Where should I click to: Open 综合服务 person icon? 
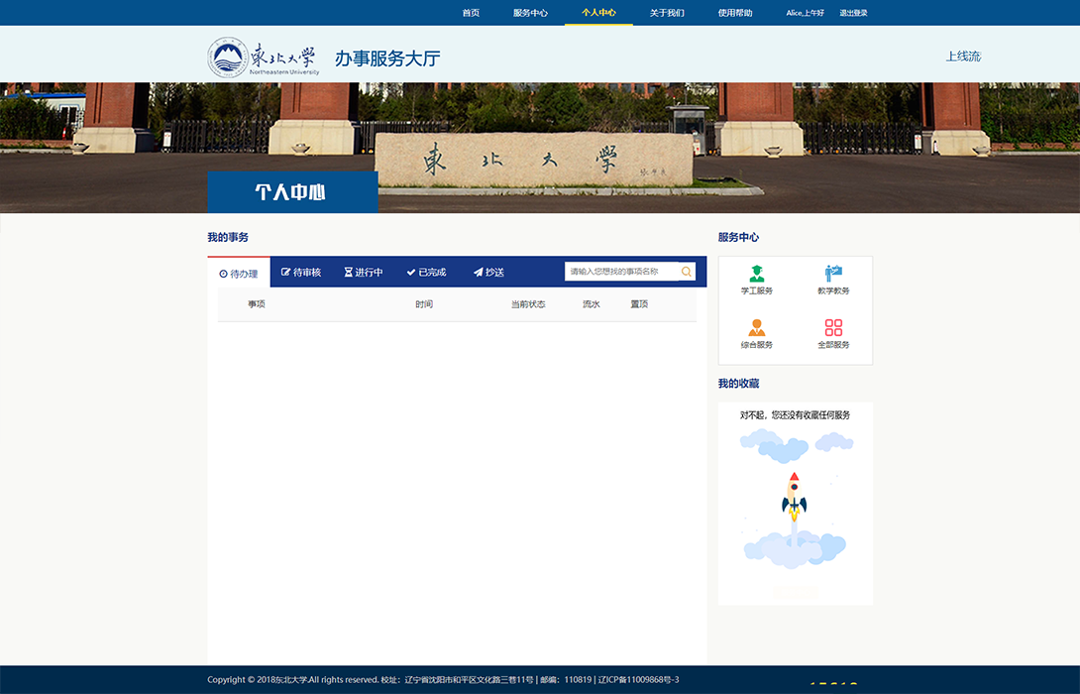tap(757, 328)
